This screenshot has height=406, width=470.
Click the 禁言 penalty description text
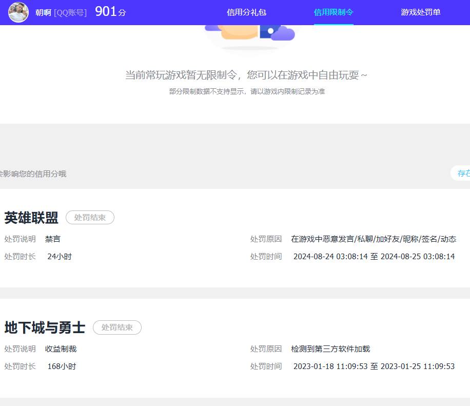tap(53, 239)
